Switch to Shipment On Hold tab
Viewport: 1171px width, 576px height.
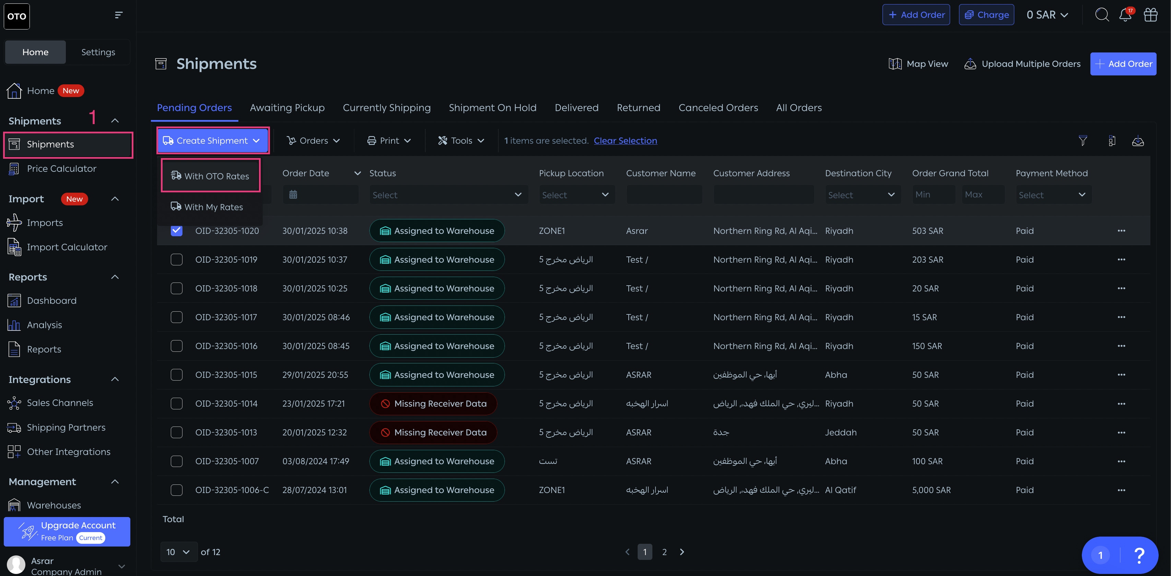pyautogui.click(x=492, y=108)
